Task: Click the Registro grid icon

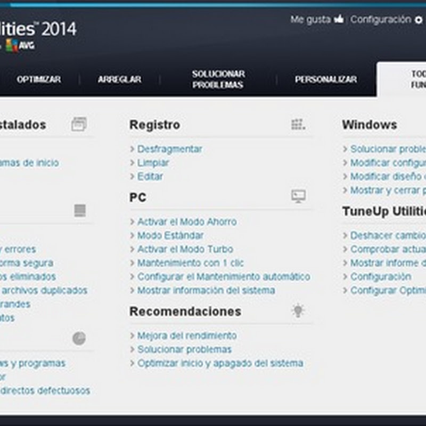Action: (x=298, y=125)
